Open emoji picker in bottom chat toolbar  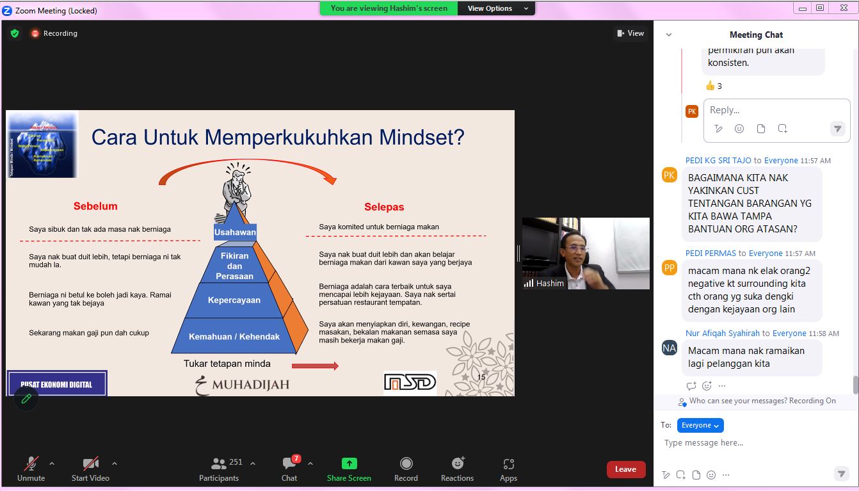[x=711, y=475]
